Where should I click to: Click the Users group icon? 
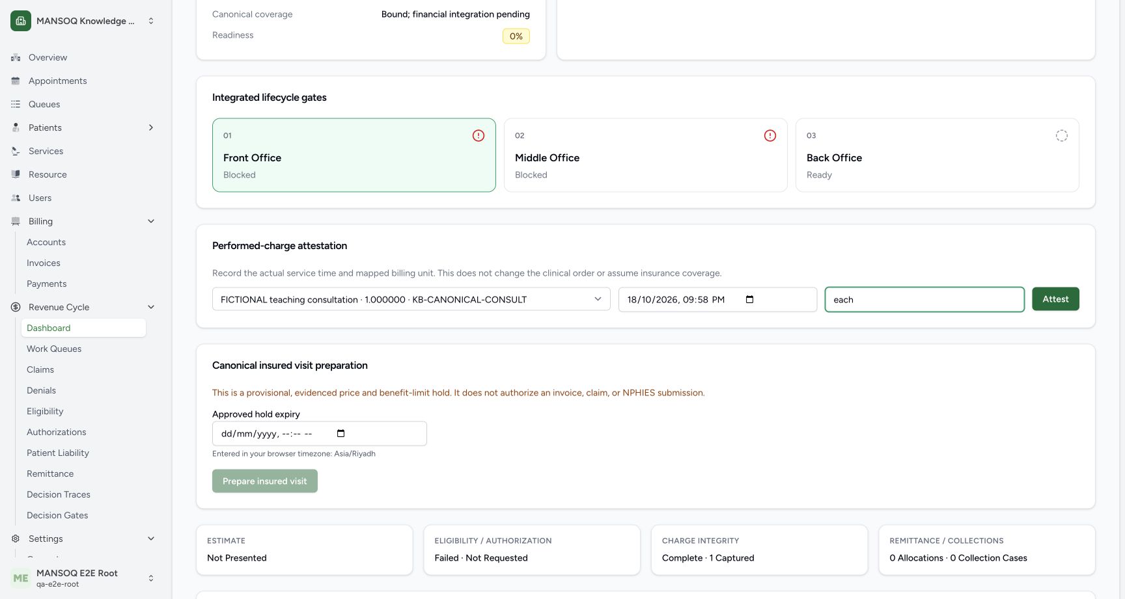pos(16,198)
